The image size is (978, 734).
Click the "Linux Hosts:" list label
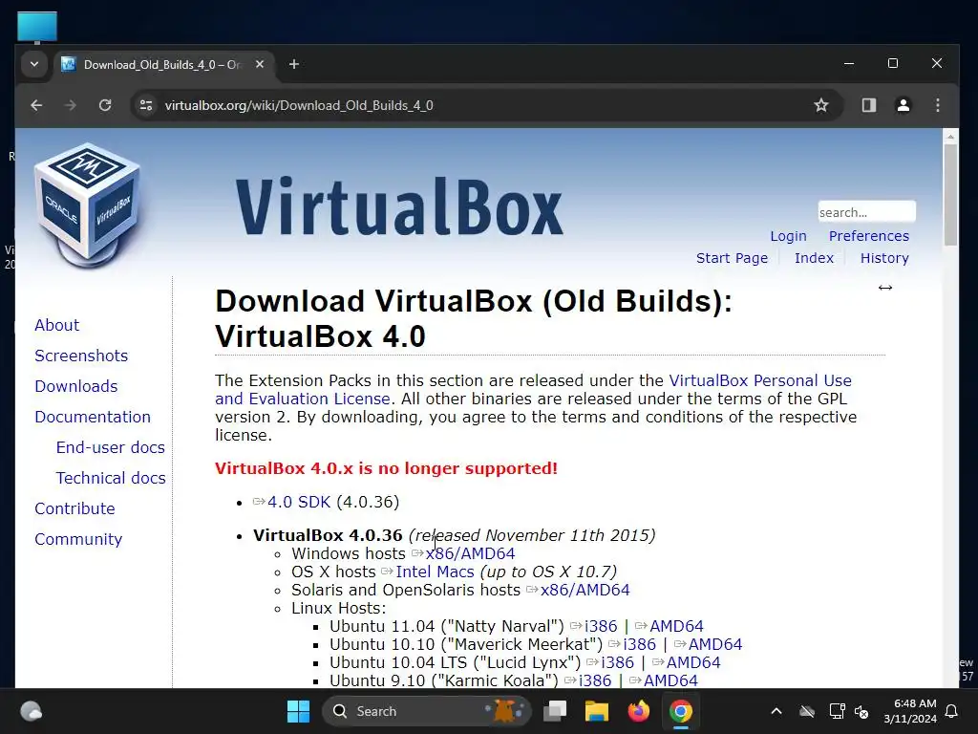tap(339, 608)
